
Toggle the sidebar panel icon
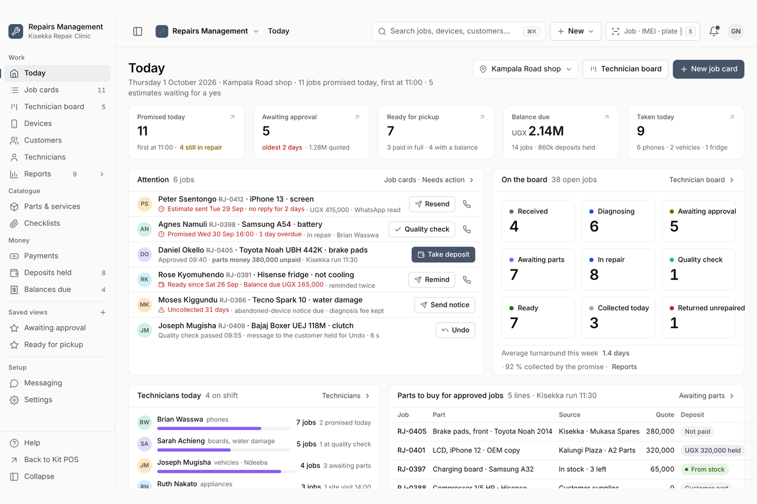point(138,31)
